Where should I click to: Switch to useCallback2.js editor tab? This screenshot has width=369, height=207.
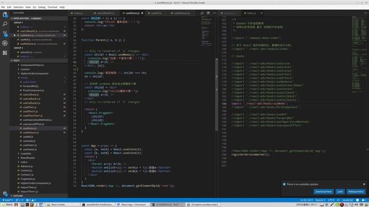tap(106, 13)
